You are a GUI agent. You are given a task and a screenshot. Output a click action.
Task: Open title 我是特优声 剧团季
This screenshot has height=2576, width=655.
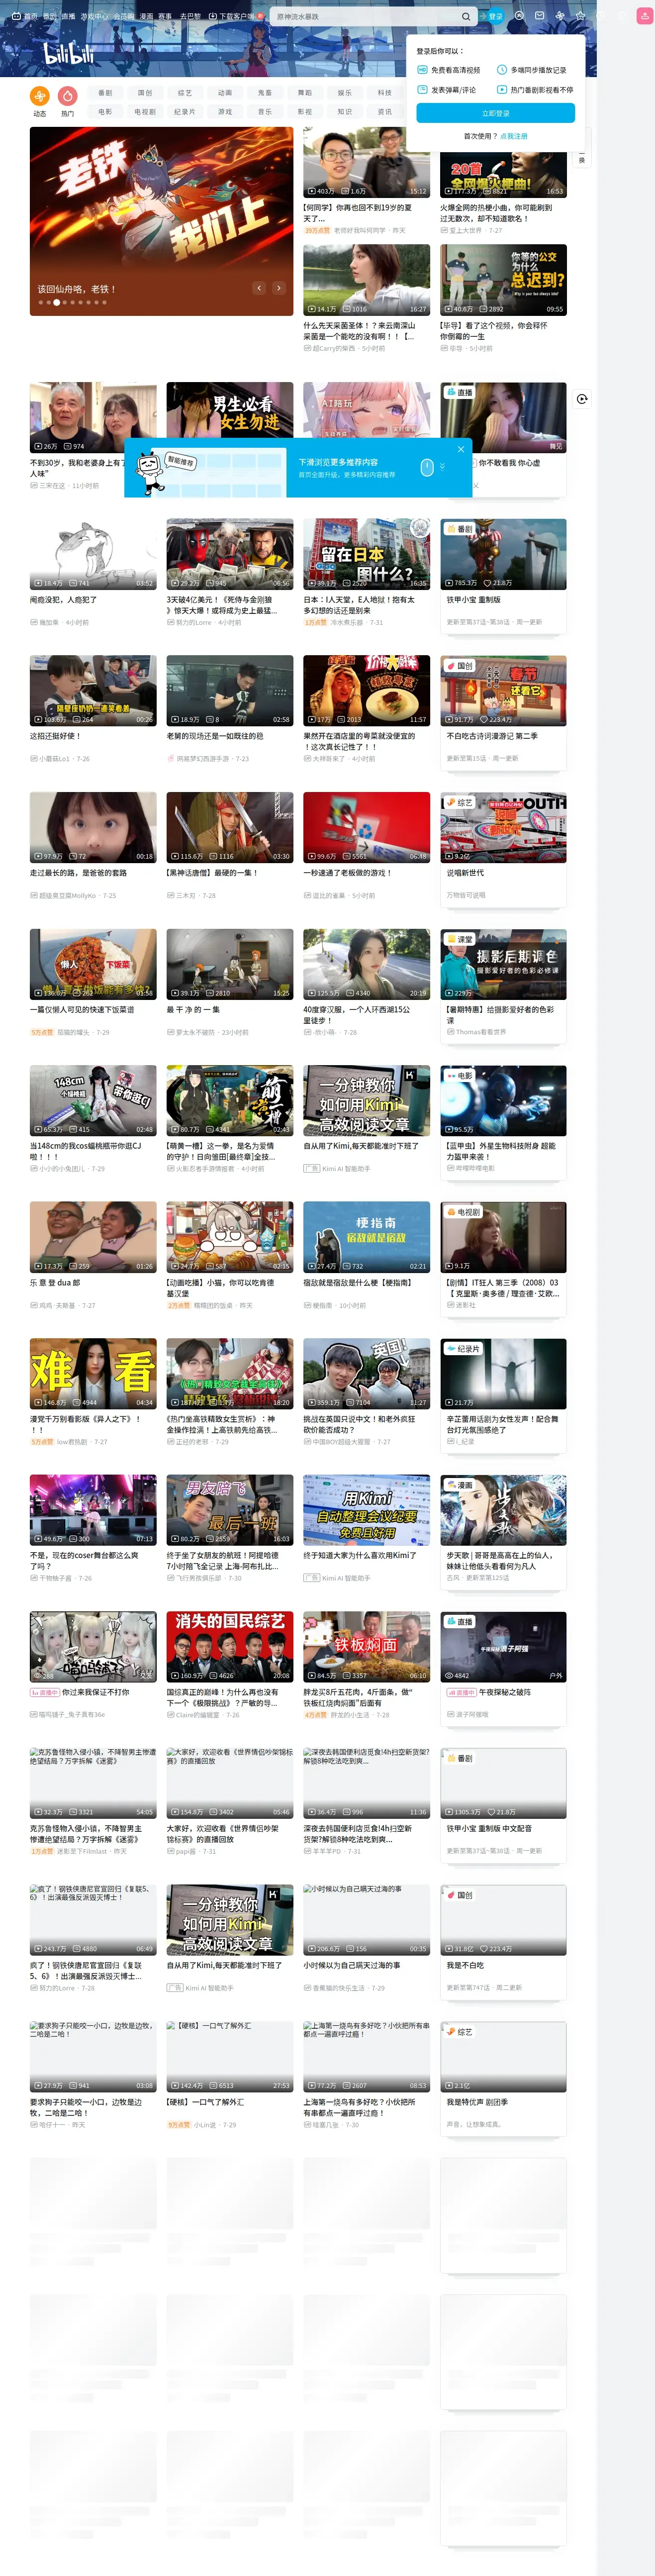click(x=477, y=2102)
